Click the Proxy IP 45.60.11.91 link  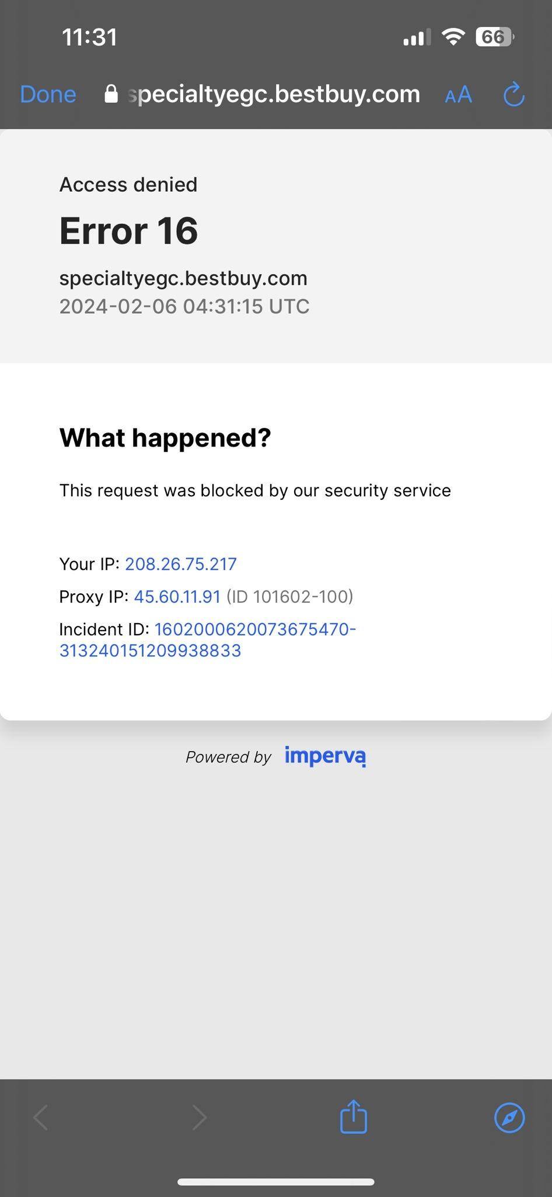tap(177, 597)
